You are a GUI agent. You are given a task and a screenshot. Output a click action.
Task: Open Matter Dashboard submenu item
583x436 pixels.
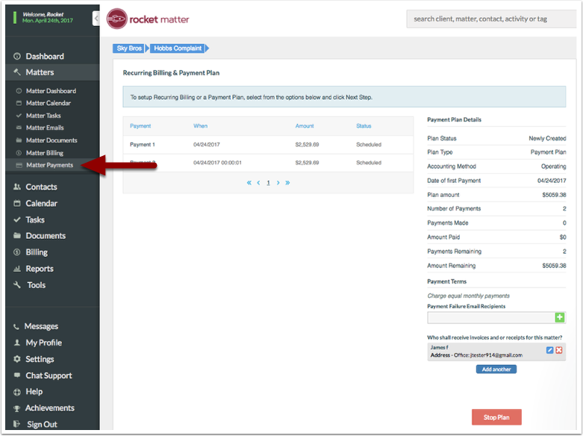coord(51,91)
